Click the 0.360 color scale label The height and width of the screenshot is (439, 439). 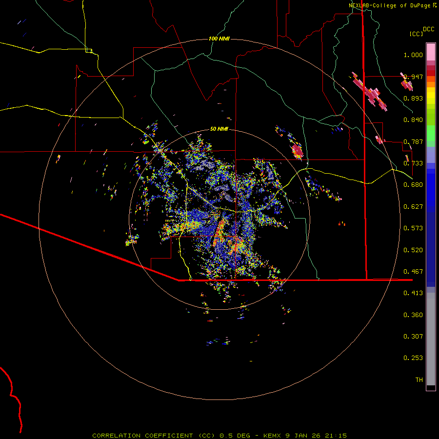pos(413,315)
